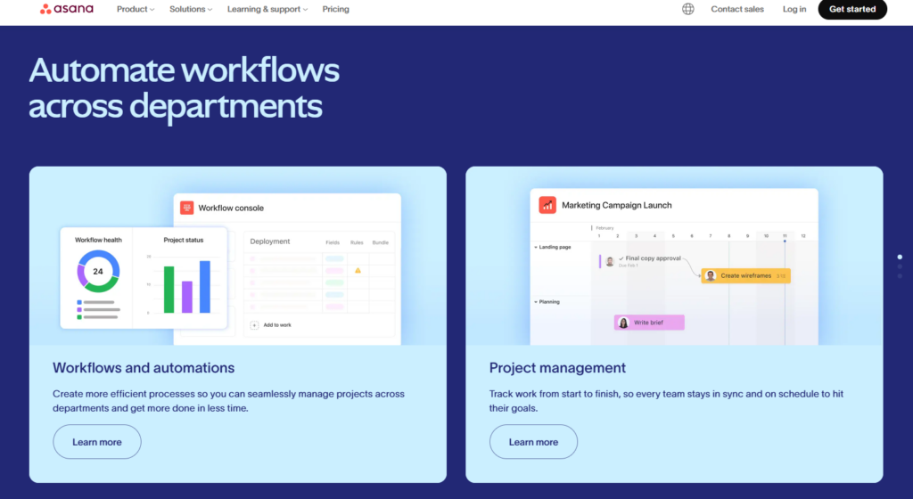Click Log in
The width and height of the screenshot is (913, 499).
coord(794,9)
